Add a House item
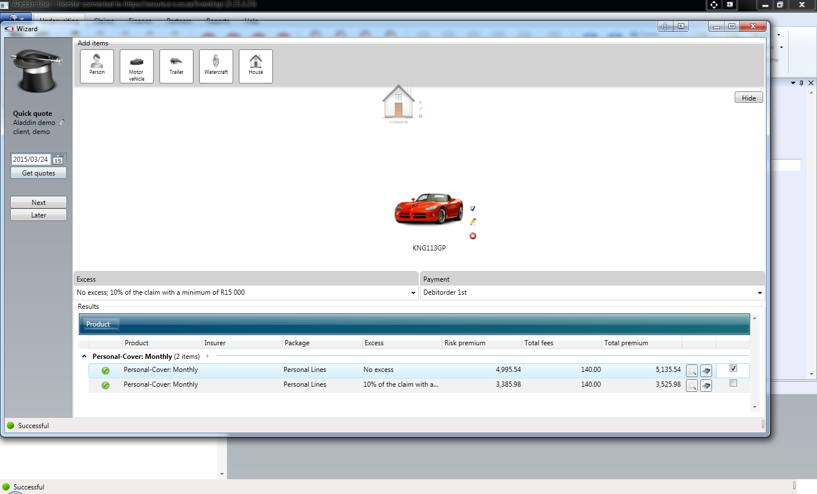The height and width of the screenshot is (494, 817). coord(256,66)
